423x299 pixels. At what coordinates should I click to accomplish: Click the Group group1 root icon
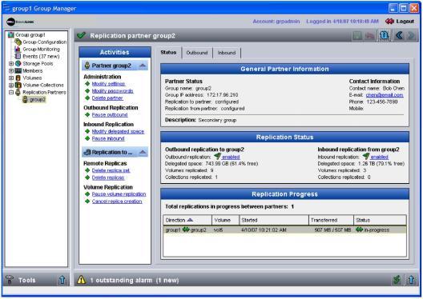click(10, 34)
